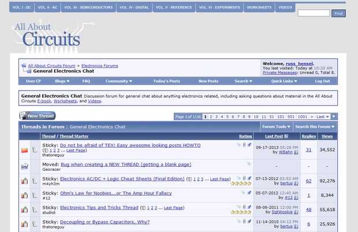Click the New Thread button
Screen dimensions: 358x232
tap(38, 115)
